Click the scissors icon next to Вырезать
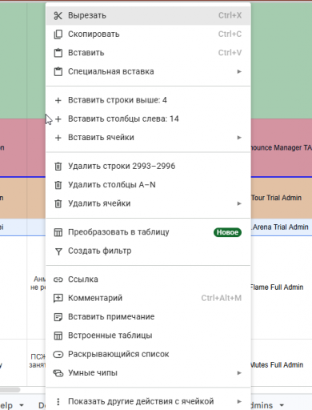The width and height of the screenshot is (312, 410). 58,15
